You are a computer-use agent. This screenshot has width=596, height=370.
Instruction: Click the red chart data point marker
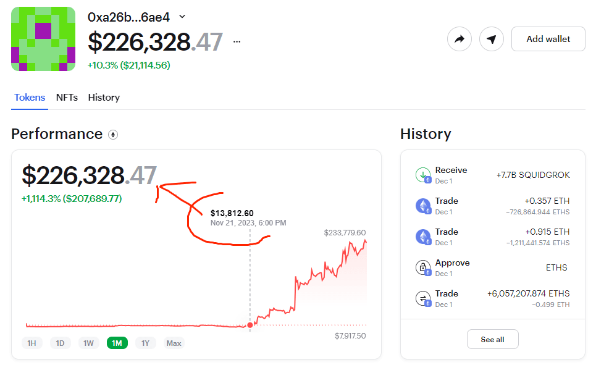(x=250, y=325)
